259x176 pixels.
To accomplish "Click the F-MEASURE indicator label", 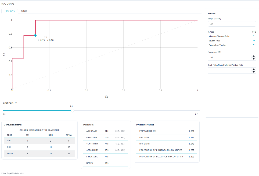I will (x=92, y=157).
